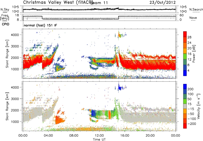203x141 pixels.
Task: Click the frequency step at 15:00 UT
Action: [119, 18]
